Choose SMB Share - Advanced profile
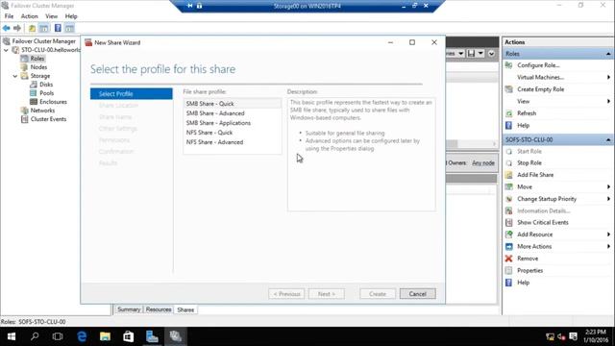 coord(233,113)
